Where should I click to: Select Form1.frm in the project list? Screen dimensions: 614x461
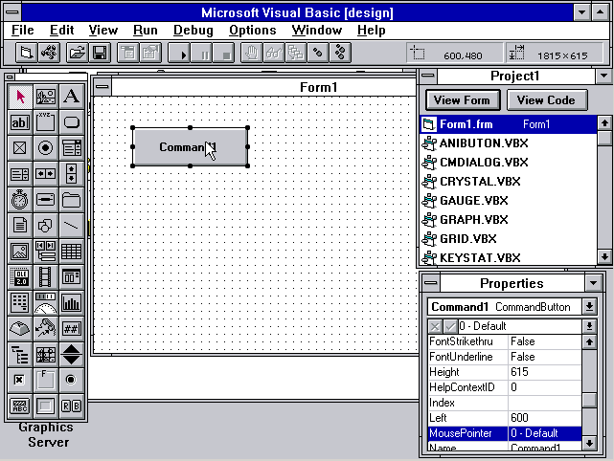point(509,124)
